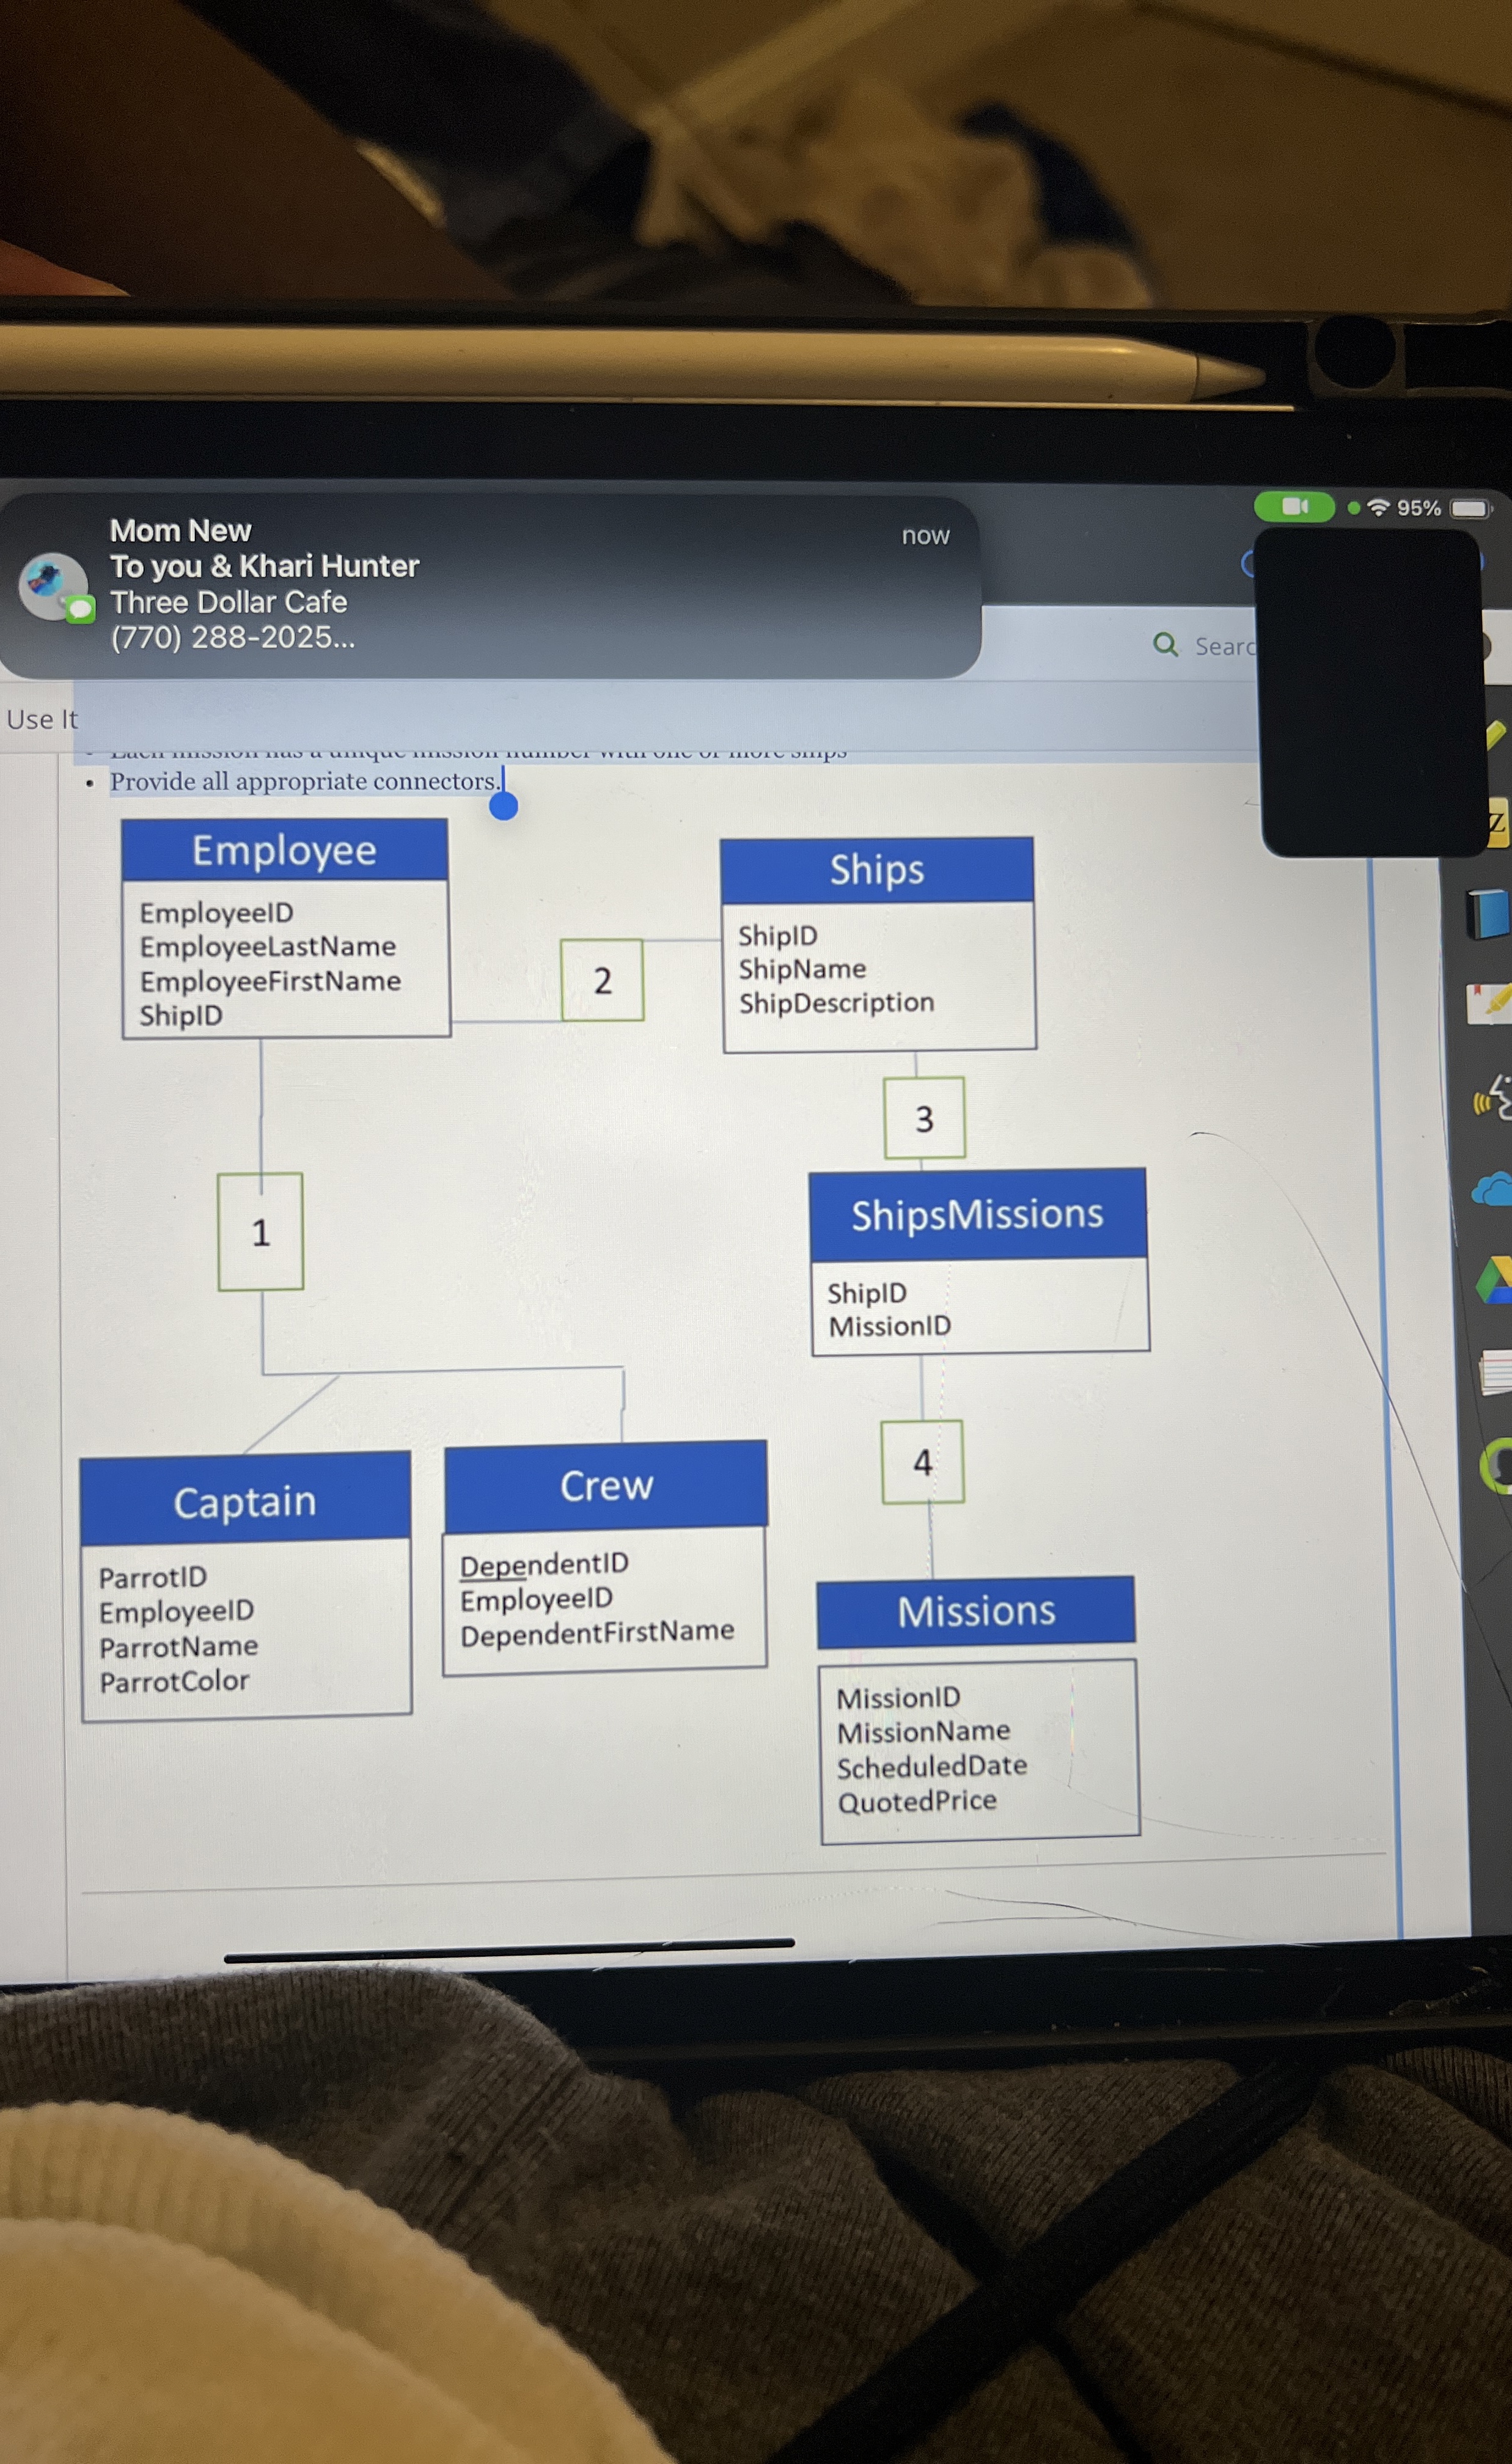Tap the Wi-Fi status icon
The height and width of the screenshot is (2464, 1512).
[x=1378, y=508]
